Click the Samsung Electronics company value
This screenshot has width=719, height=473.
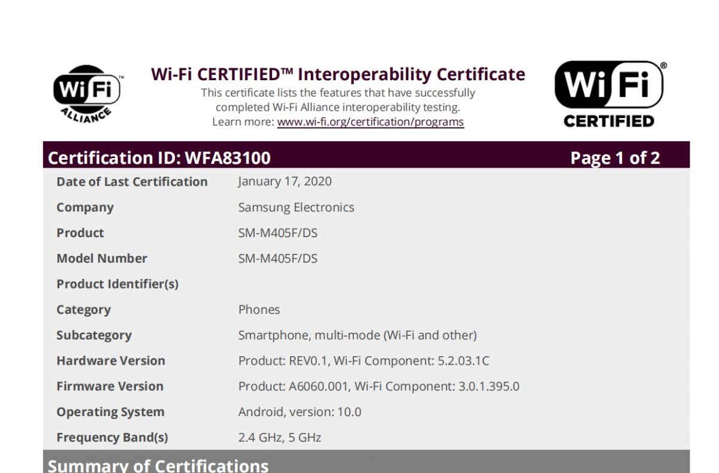[296, 207]
